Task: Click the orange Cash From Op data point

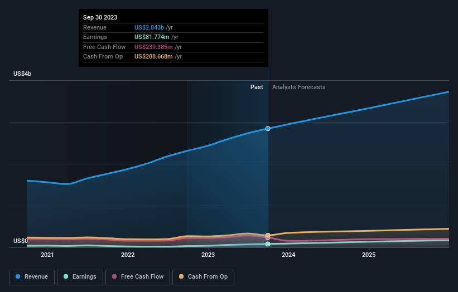Action: [x=268, y=235]
